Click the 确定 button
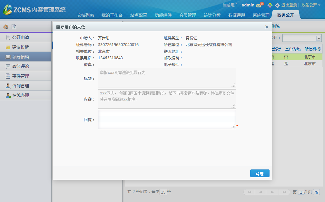Screen dimensions: 325x202 point(260,174)
